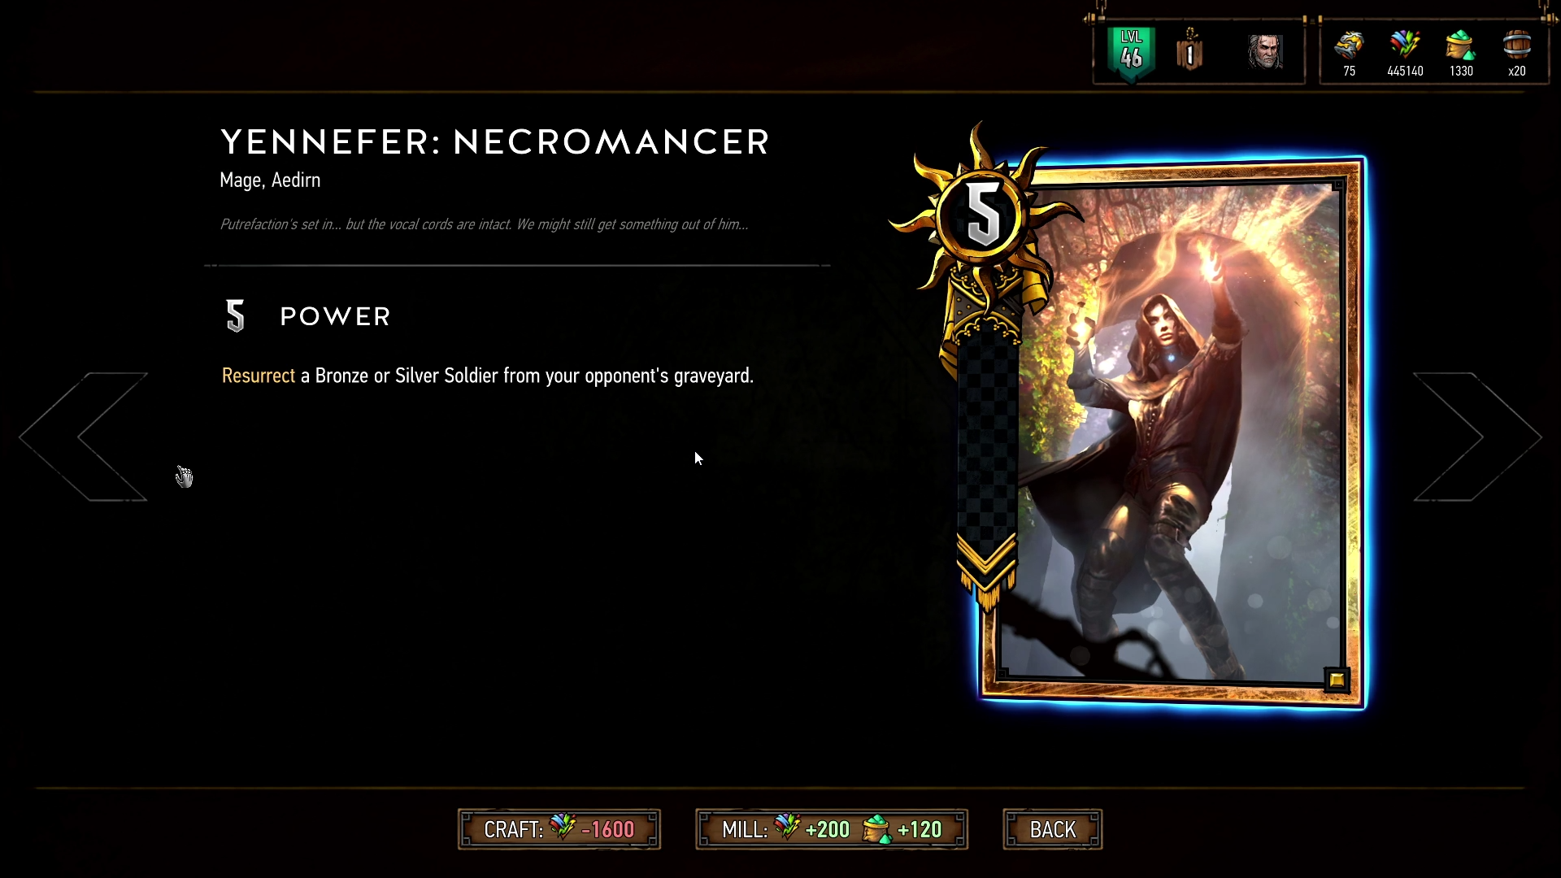Click the Yennefer: Necromancer title text
Screen dimensions: 1561x878
pos(495,142)
